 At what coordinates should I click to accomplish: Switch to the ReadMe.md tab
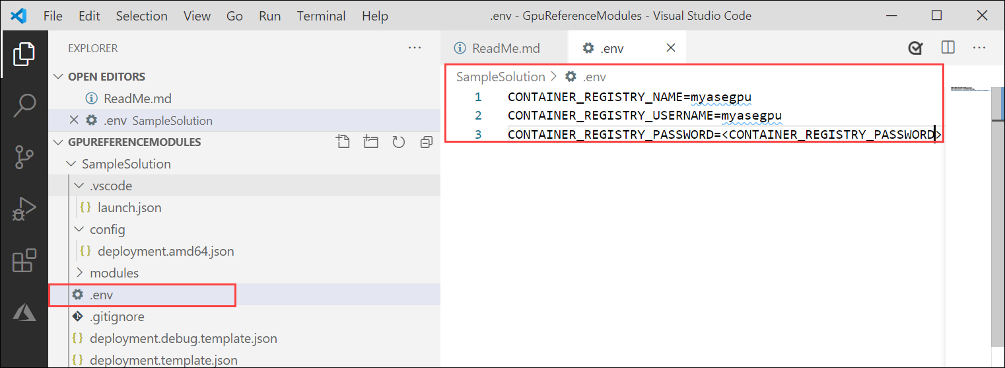pyautogui.click(x=498, y=48)
